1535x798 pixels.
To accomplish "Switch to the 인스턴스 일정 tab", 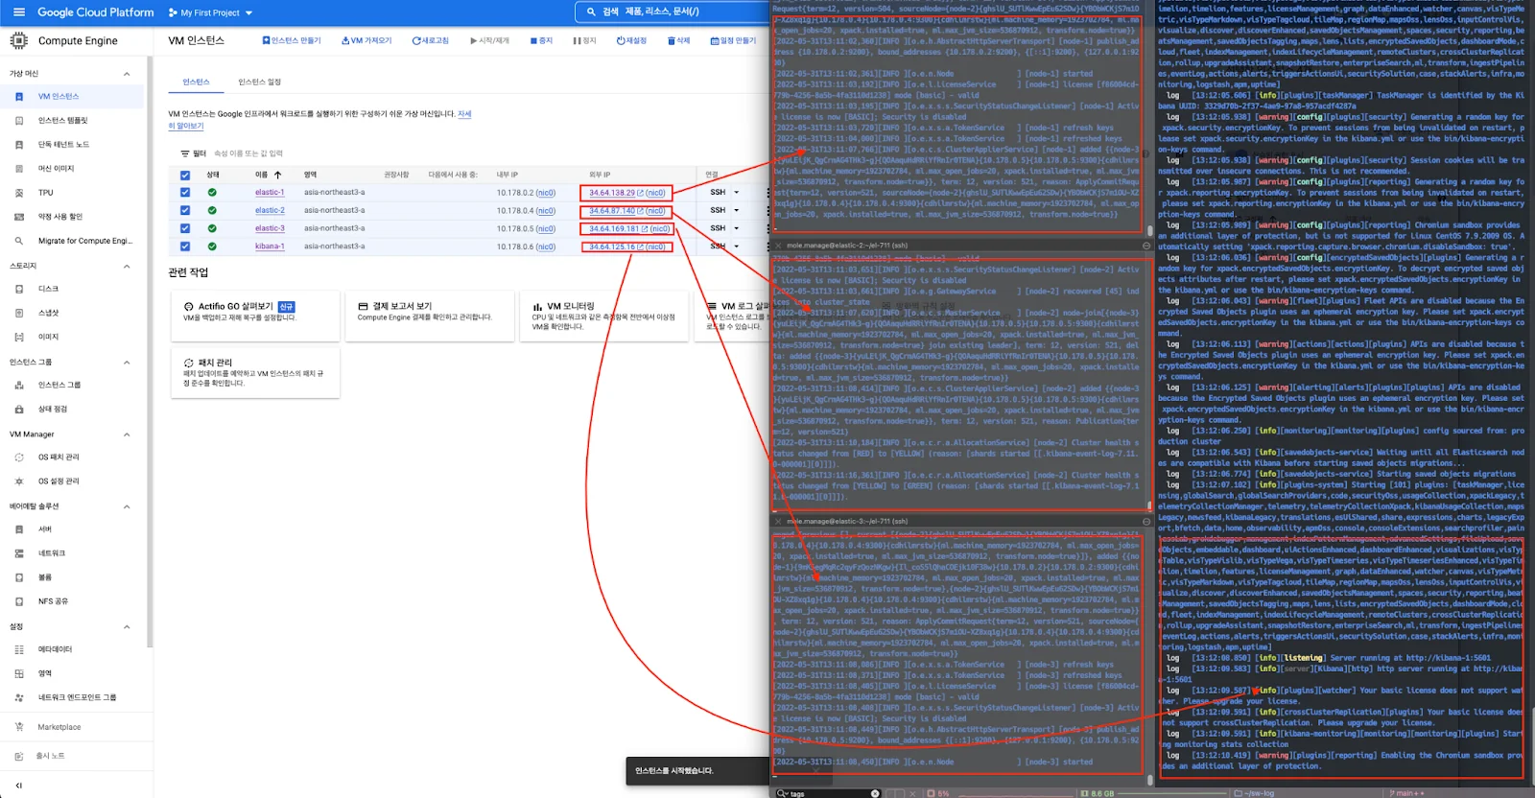I will coord(259,82).
